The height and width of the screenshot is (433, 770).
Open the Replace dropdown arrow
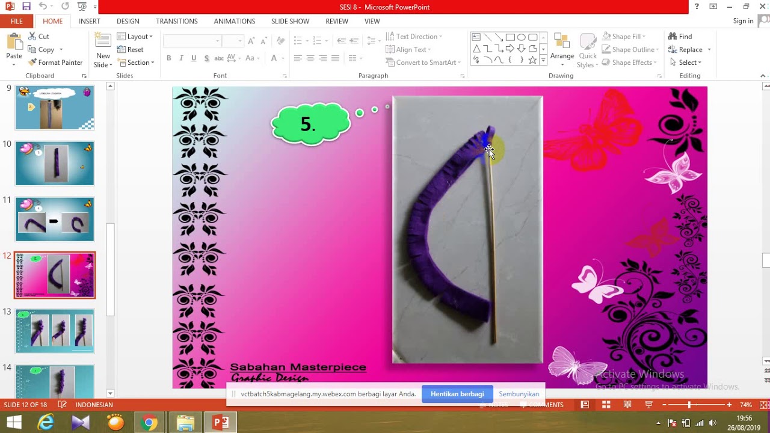coord(709,50)
